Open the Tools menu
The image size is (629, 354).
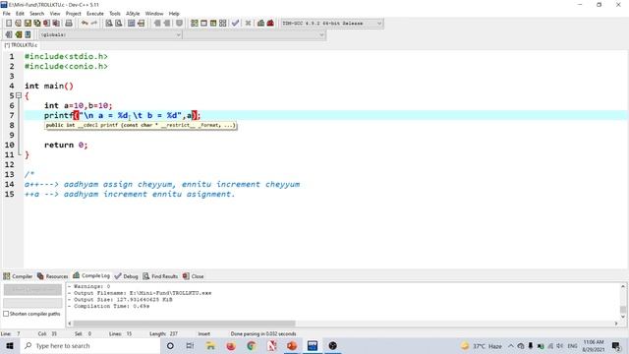point(115,13)
